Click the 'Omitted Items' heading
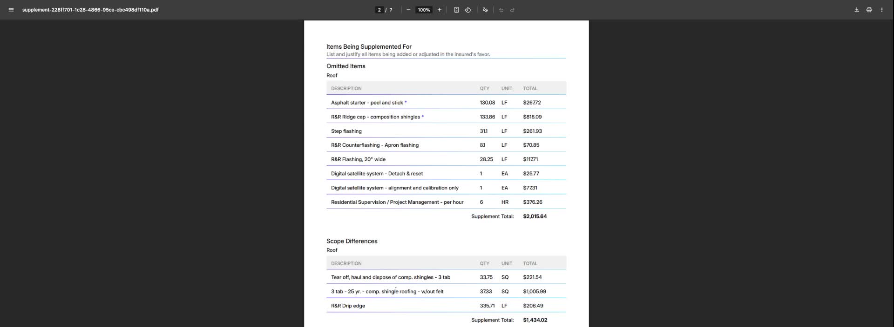The width and height of the screenshot is (894, 327). click(345, 66)
